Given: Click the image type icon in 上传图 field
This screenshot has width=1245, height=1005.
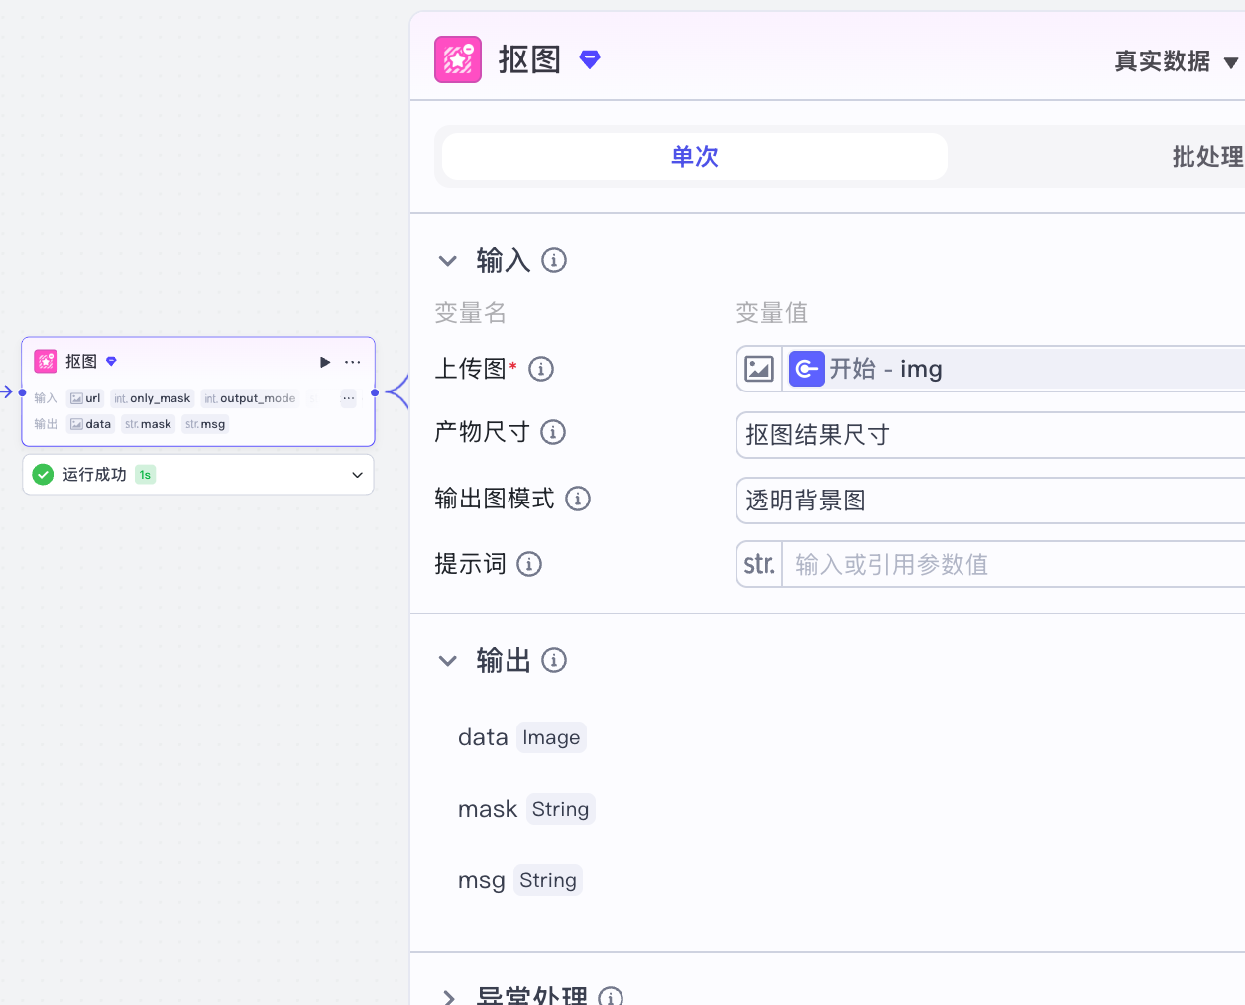Looking at the screenshot, I should pyautogui.click(x=759, y=369).
